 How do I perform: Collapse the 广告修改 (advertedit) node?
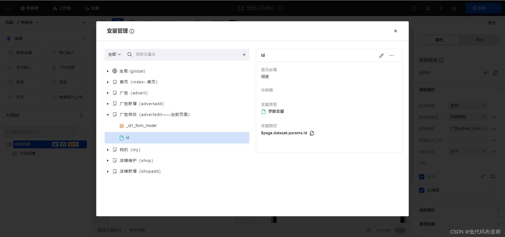(x=108, y=115)
